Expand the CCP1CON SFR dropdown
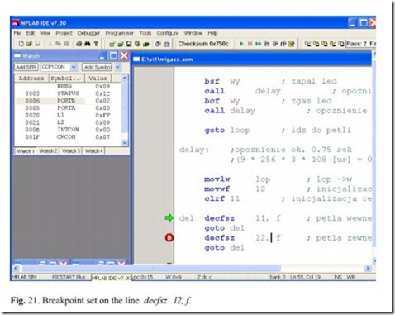 [74, 67]
